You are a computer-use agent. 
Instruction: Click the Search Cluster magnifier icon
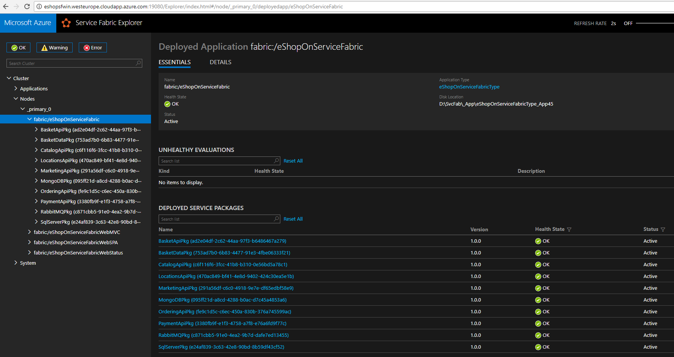coord(138,63)
